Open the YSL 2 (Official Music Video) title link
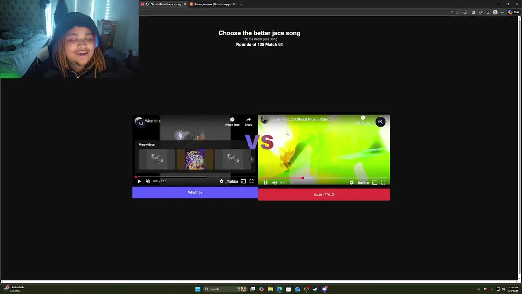The image size is (522, 294). click(301, 119)
